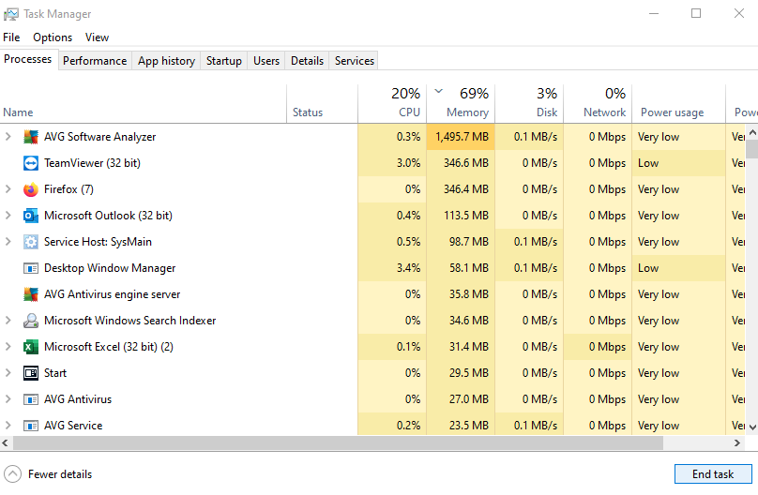Expand the Microsoft Excel (32 bit) group
The height and width of the screenshot is (495, 758).
(8, 347)
